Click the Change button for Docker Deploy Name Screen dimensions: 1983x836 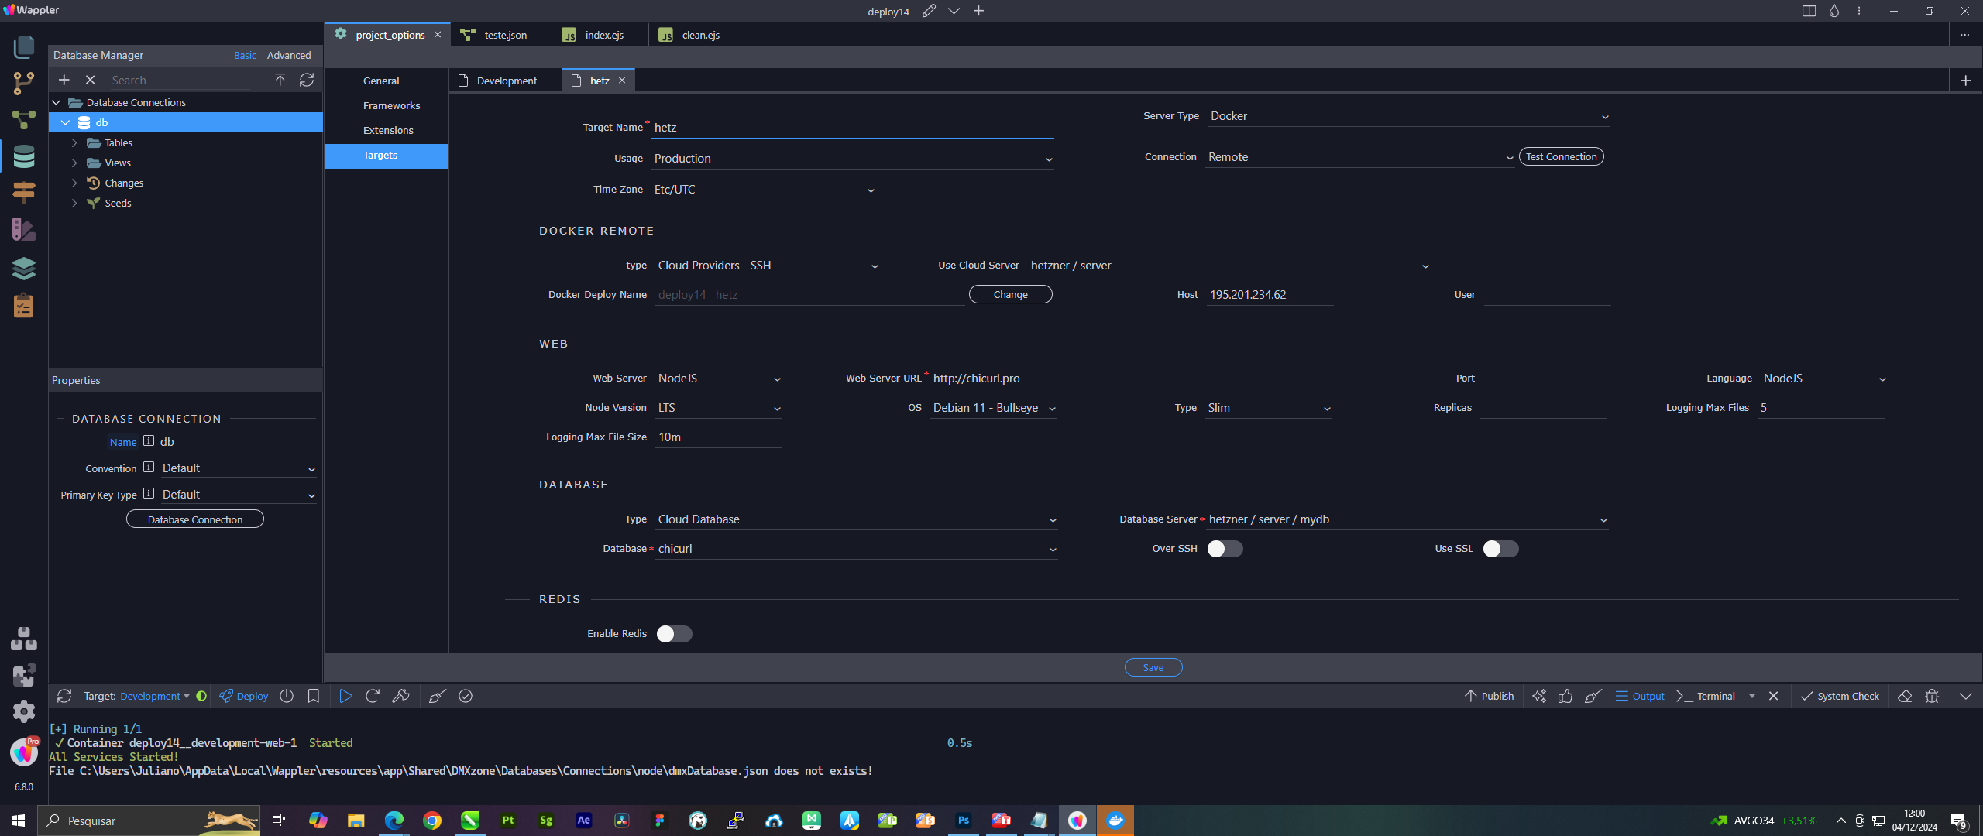click(1010, 294)
